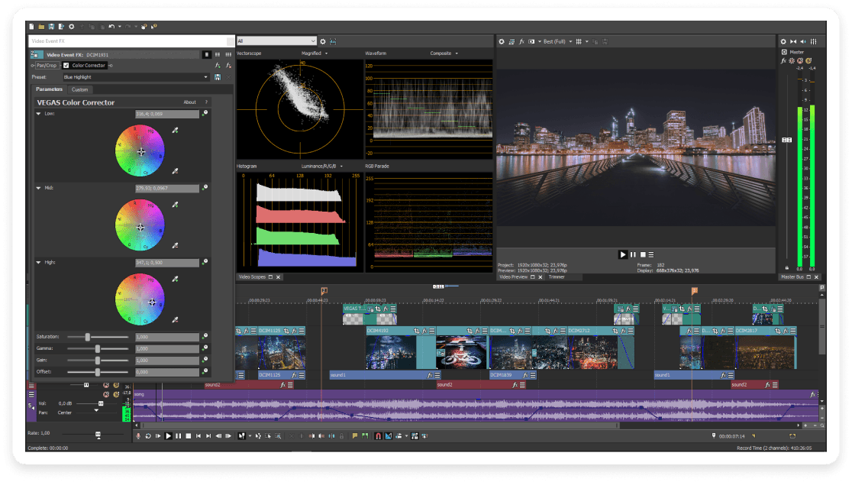The height and width of the screenshot is (482, 852).
Task: Click the Gamma slider handle
Action: [x=98, y=348]
